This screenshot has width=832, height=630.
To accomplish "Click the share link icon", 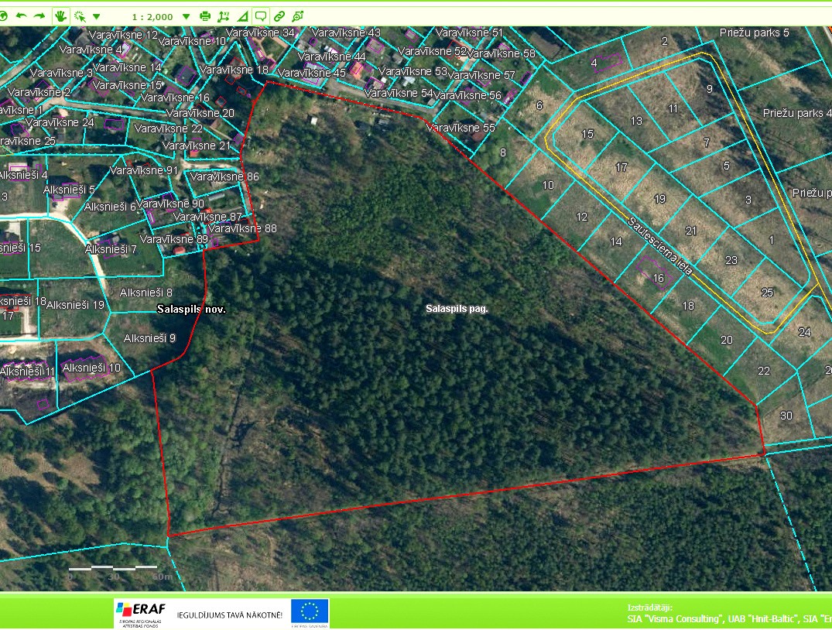I will click(298, 15).
